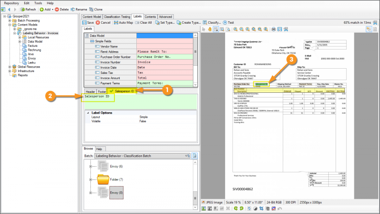Select the arrow pointer tool in viewer

tap(203, 29)
